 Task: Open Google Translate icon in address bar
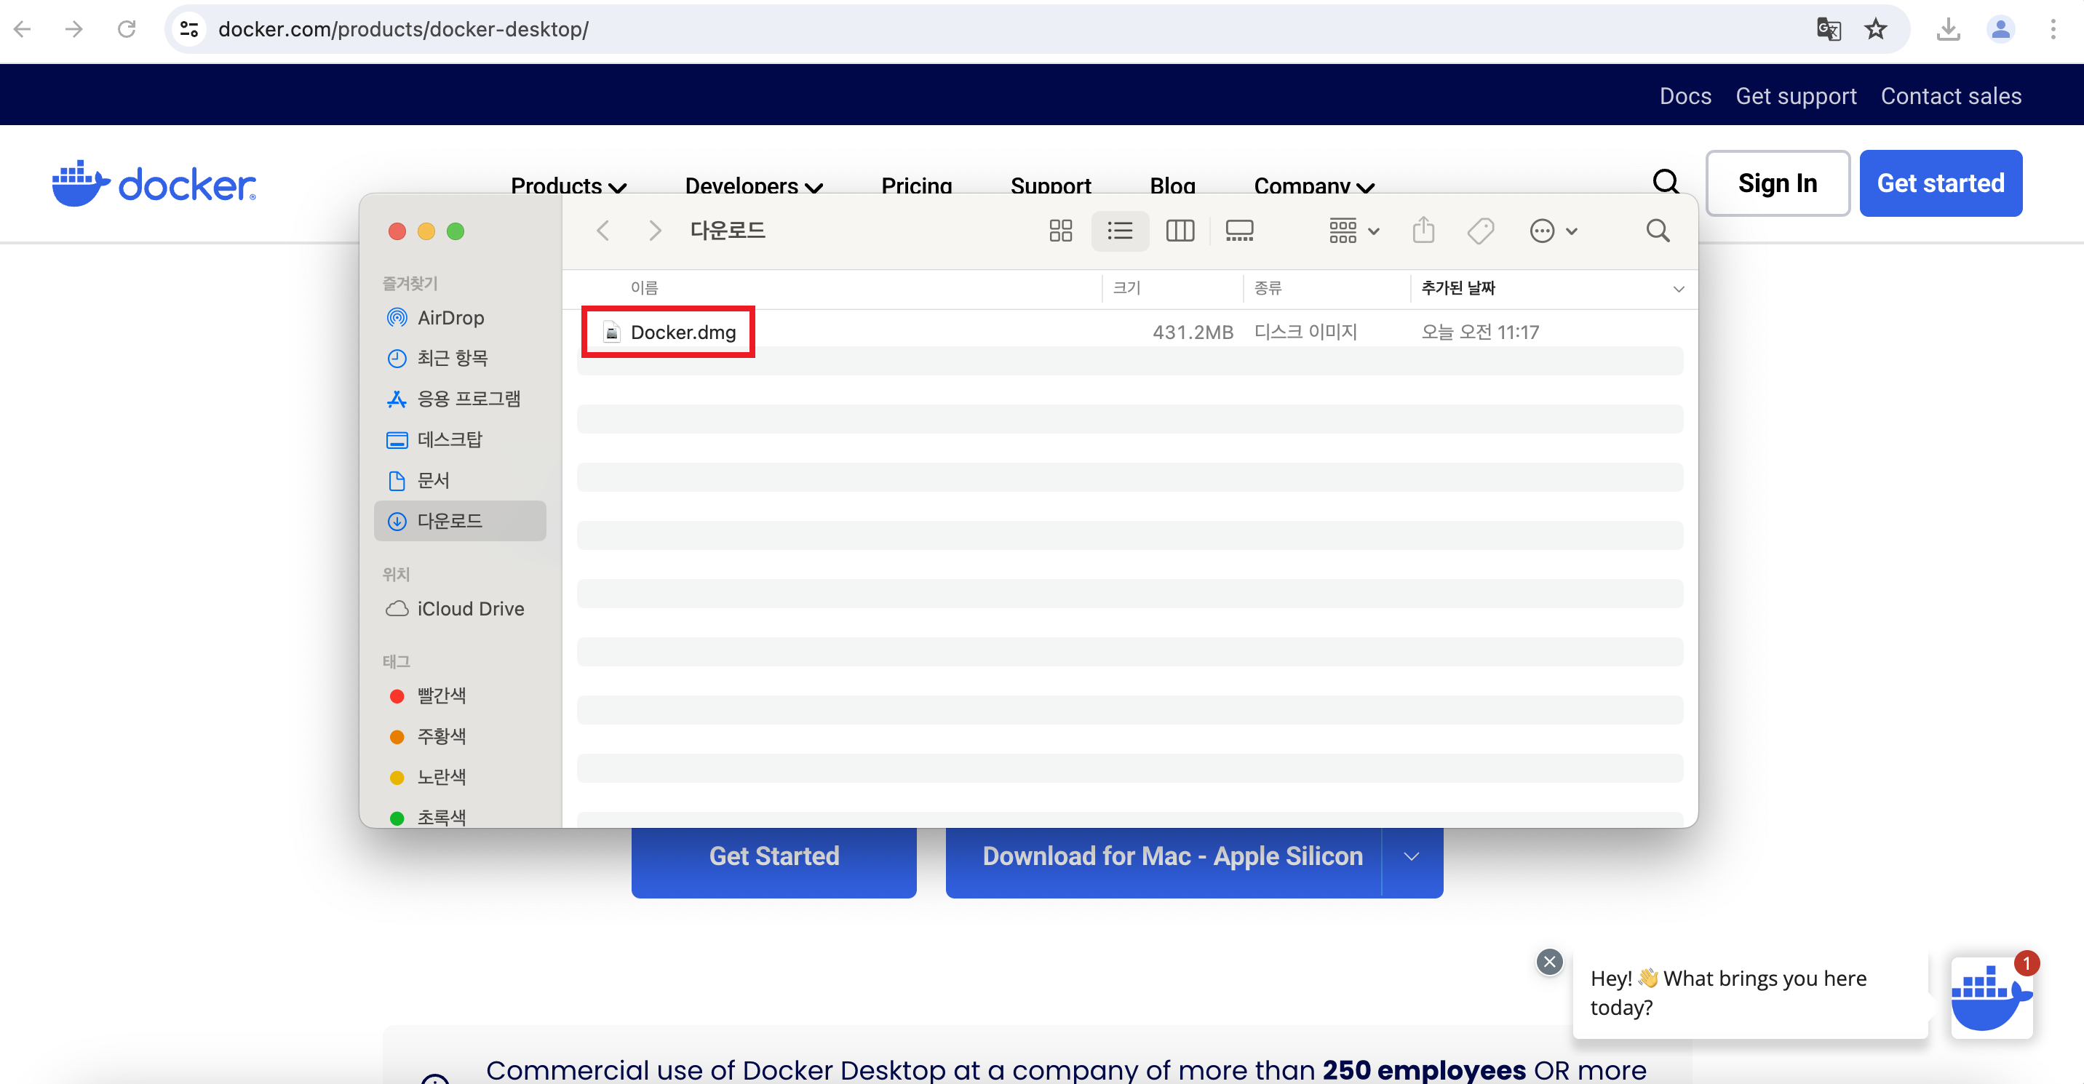tap(1829, 30)
